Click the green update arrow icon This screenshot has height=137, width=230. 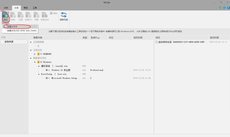pos(220,8)
